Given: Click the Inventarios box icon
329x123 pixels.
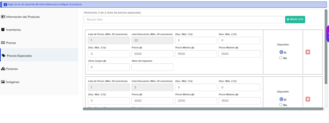Looking at the screenshot, I should (x=3, y=30).
